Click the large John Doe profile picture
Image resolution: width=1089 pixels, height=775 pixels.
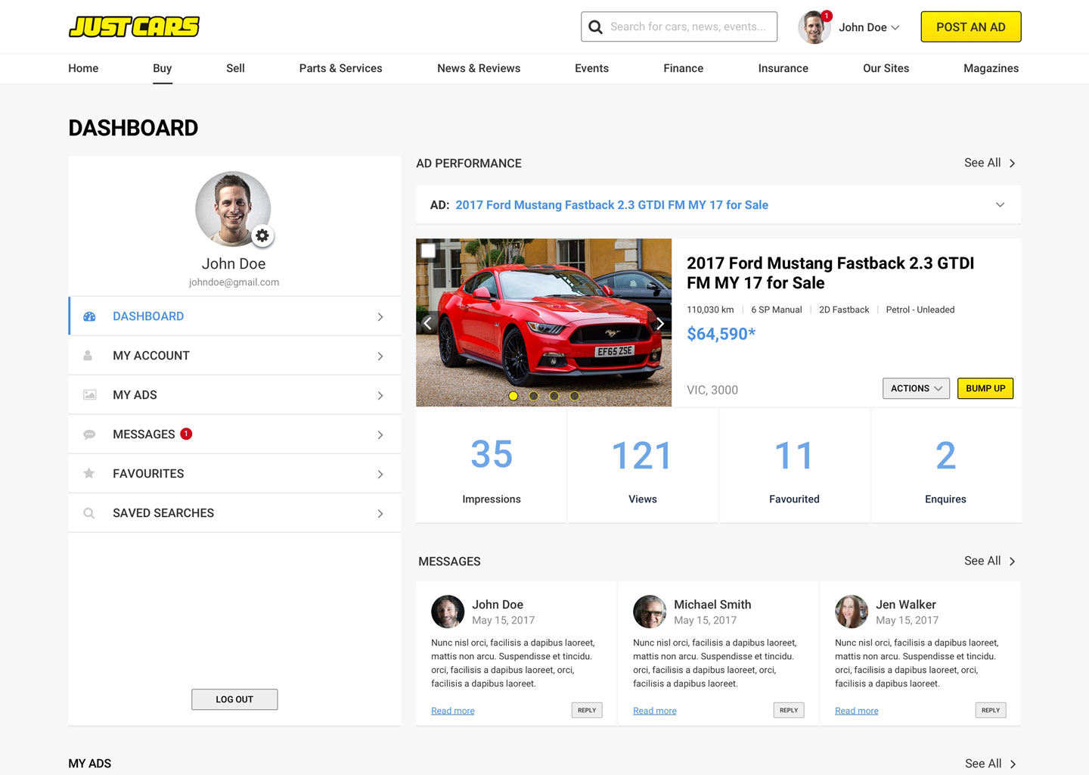point(233,209)
